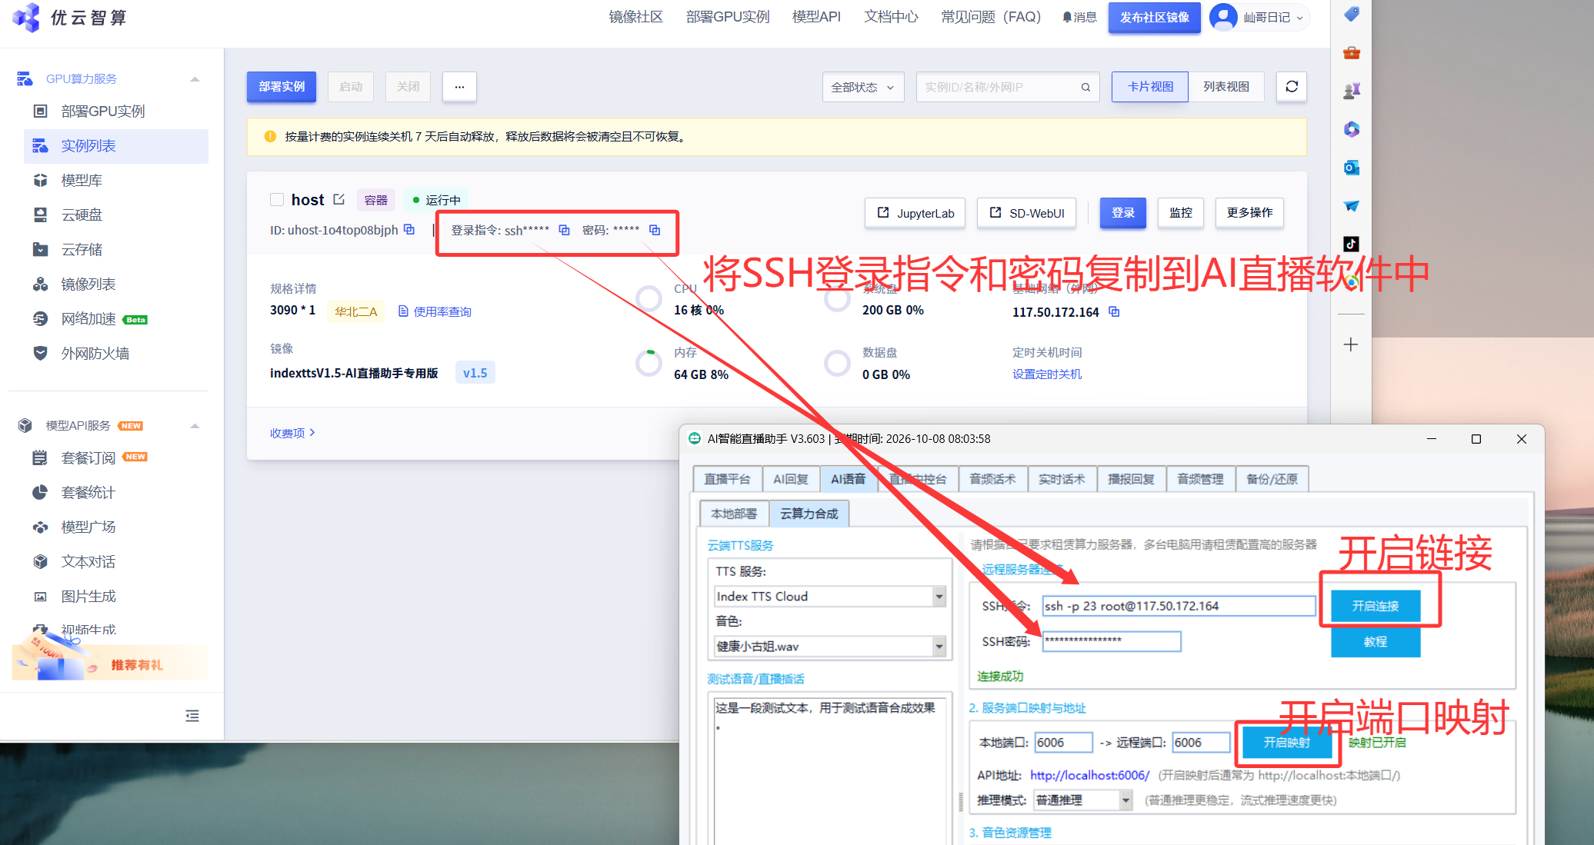Image resolution: width=1594 pixels, height=845 pixels.
Task: Switch to 卡片视图 card view
Action: (1150, 87)
